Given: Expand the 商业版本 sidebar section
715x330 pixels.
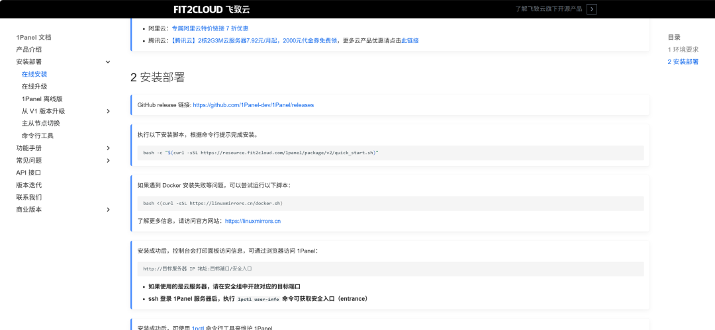Looking at the screenshot, I should (x=108, y=210).
